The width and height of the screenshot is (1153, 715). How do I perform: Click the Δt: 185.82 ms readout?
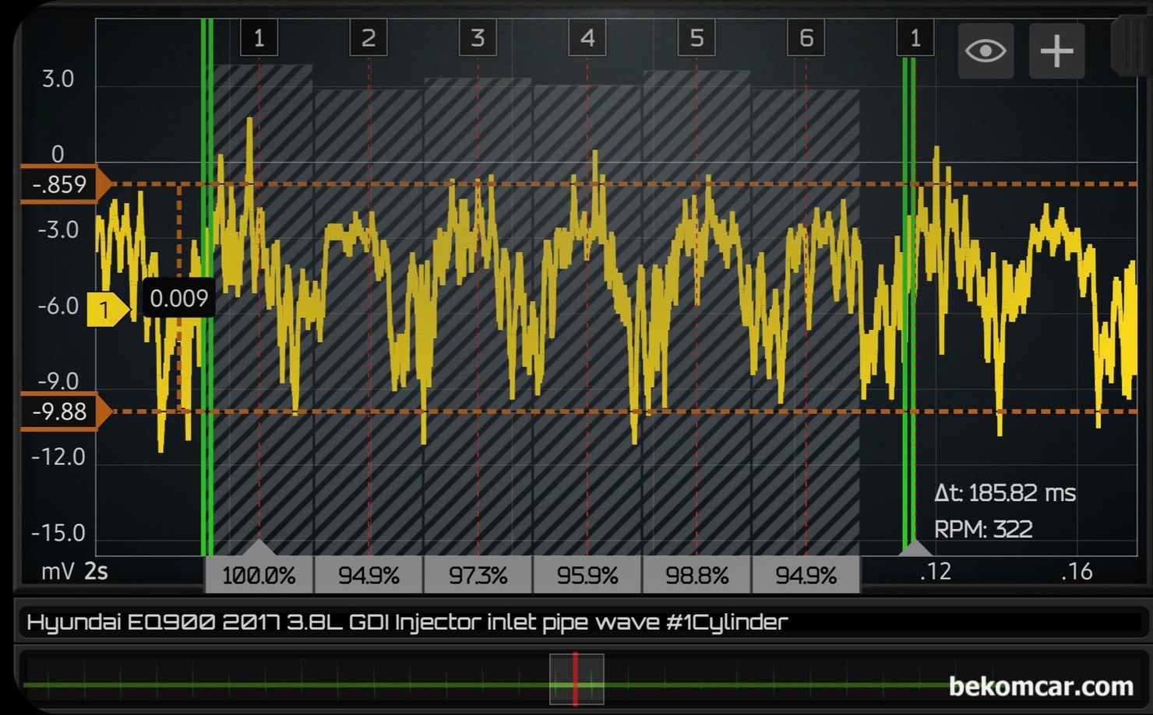coord(1005,492)
